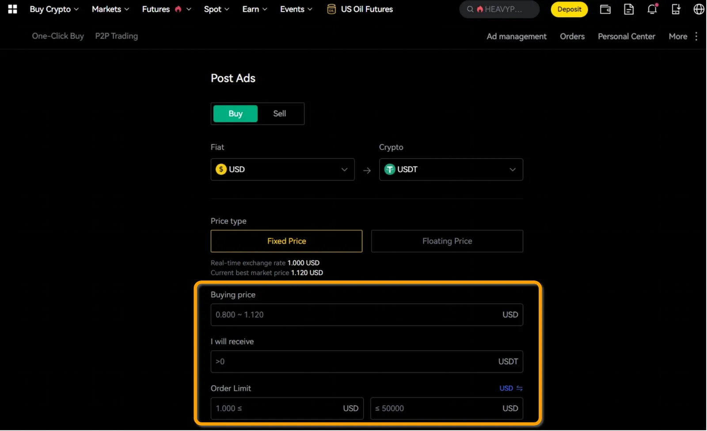Switch to the P2P Trading tab
Screen dimensions: 707x431
(116, 36)
